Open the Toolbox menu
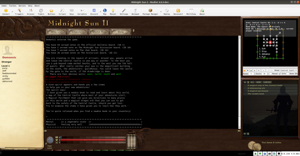Image resolution: width=300 pixels, height=156 pixels. (x=13, y=6)
